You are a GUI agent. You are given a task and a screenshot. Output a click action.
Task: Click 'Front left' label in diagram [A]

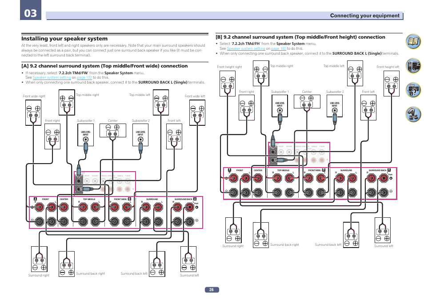coord(174,120)
